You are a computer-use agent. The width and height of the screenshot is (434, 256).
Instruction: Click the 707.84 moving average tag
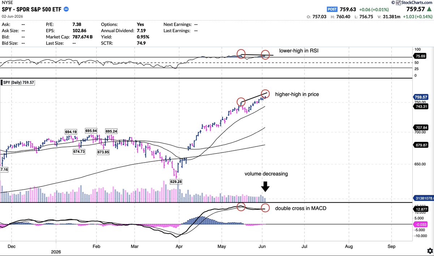point(421,127)
